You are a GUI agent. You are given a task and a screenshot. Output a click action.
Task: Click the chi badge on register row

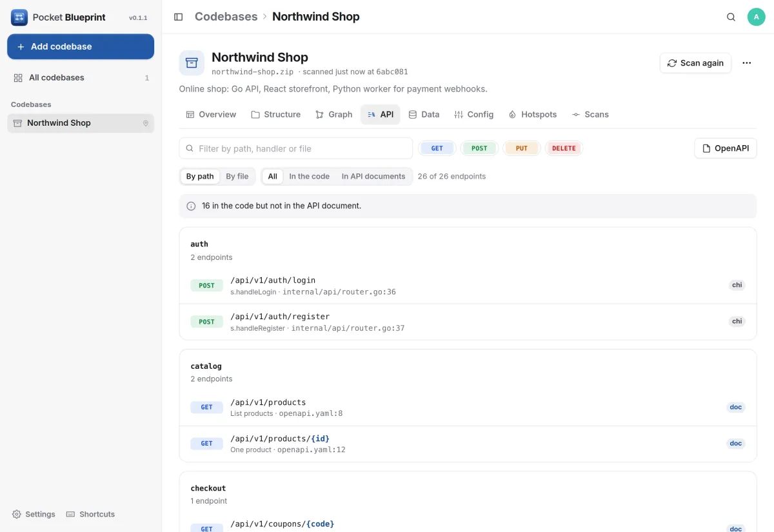point(737,321)
